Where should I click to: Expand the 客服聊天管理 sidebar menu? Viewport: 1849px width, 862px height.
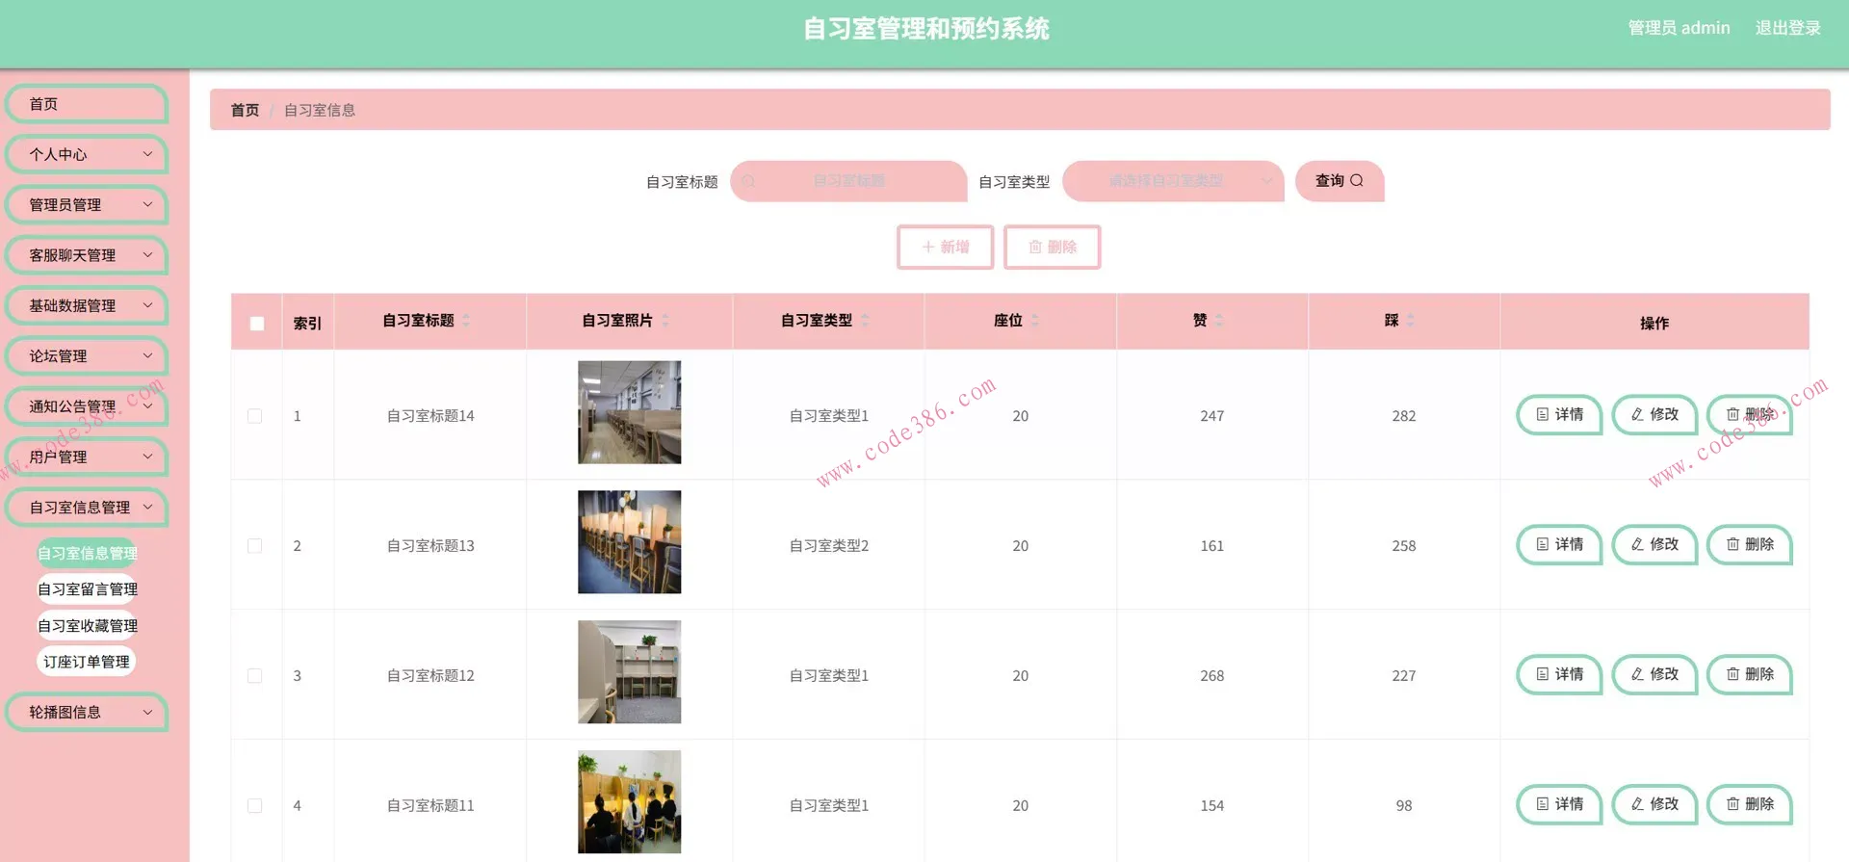(x=87, y=255)
